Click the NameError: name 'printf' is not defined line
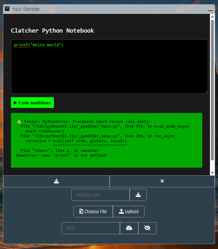 (61, 155)
